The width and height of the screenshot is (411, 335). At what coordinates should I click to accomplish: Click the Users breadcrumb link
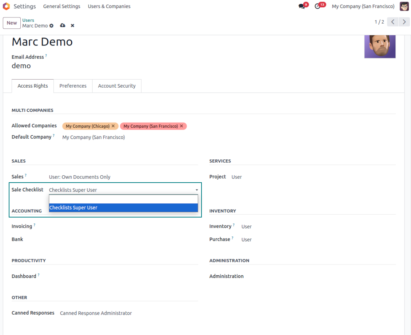coord(28,20)
